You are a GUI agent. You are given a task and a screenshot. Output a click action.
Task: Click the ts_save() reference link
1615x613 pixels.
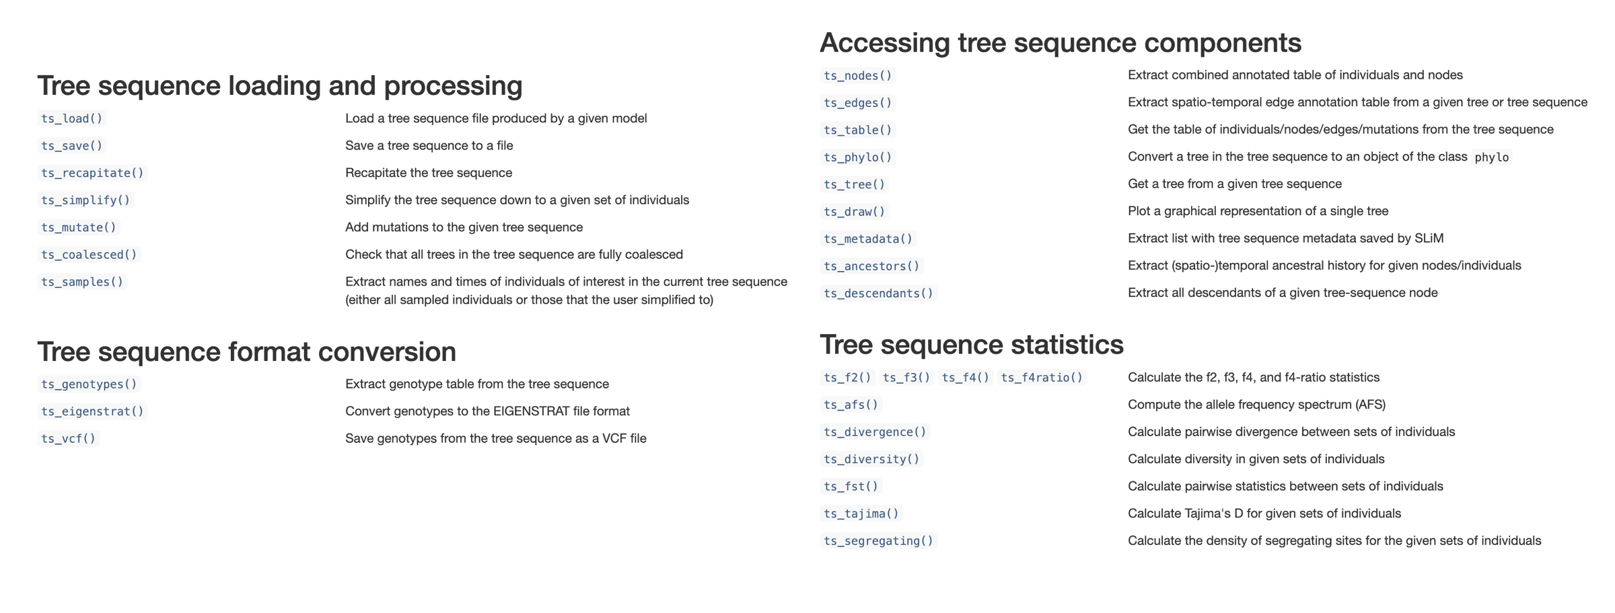pos(72,146)
